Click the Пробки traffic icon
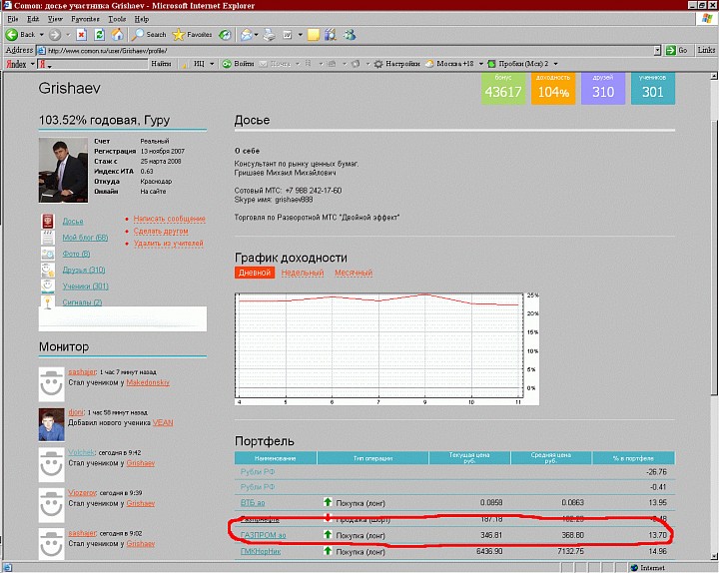Screen dimensions: 719x573 tap(491, 64)
